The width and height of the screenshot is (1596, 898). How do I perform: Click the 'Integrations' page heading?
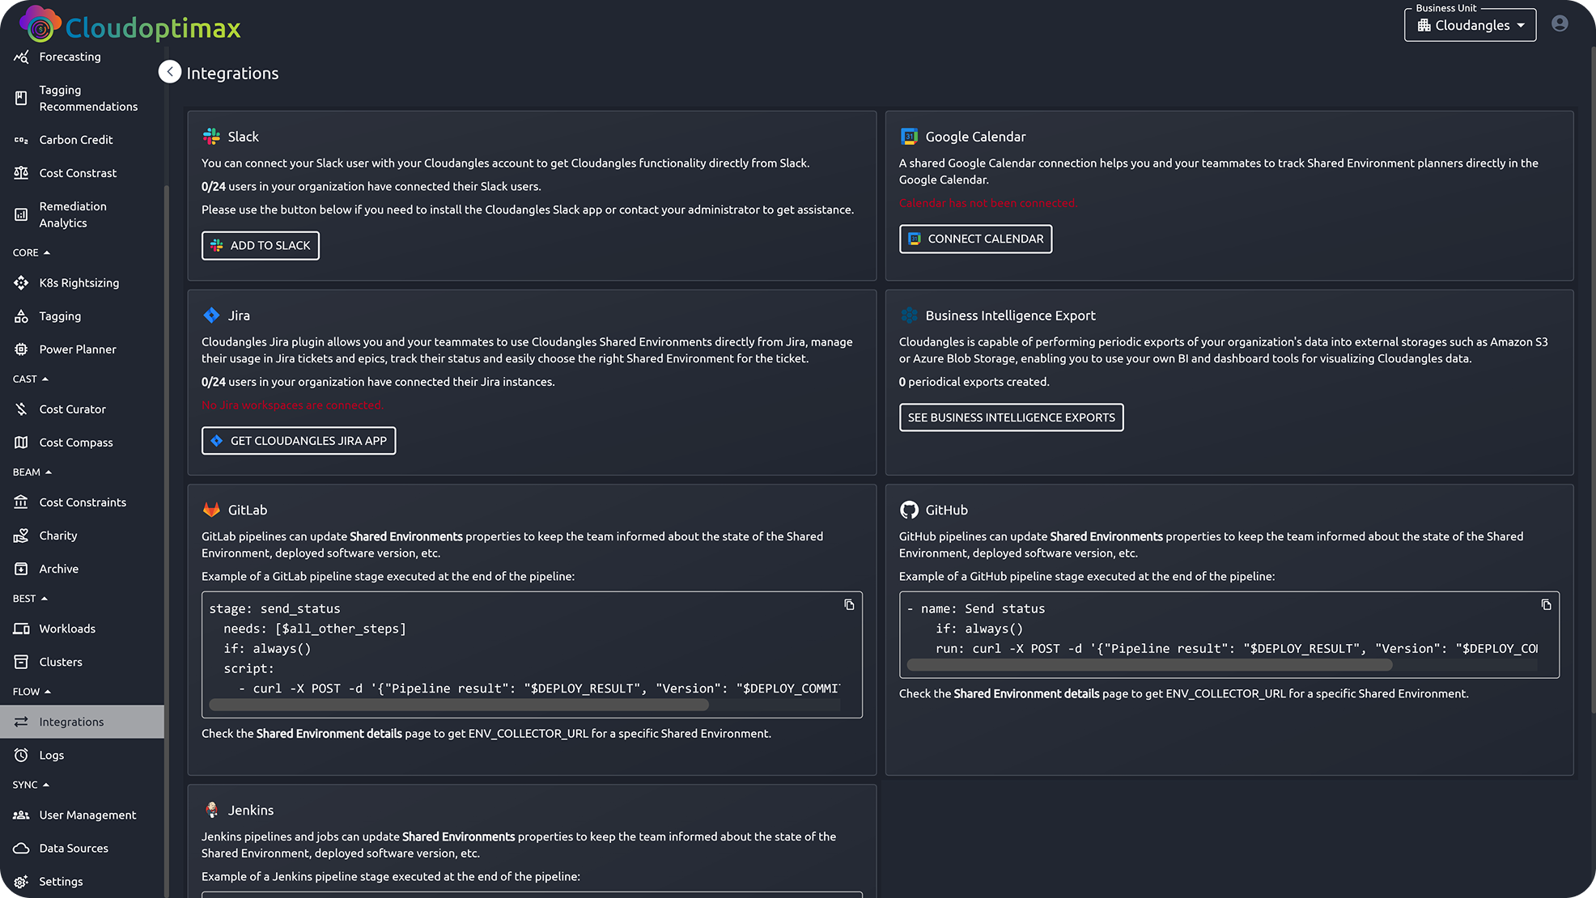(x=232, y=73)
